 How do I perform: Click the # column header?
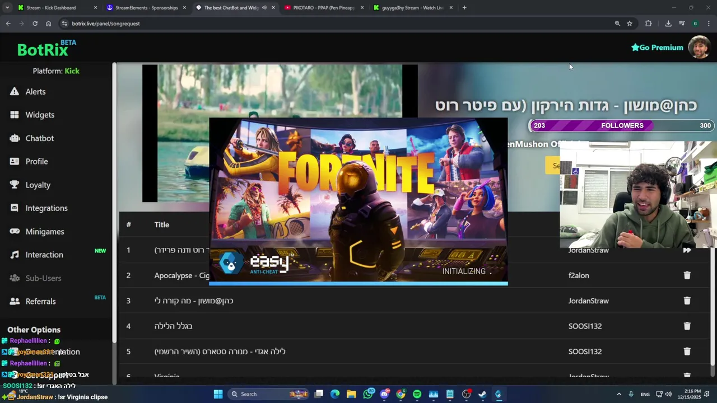click(x=128, y=224)
